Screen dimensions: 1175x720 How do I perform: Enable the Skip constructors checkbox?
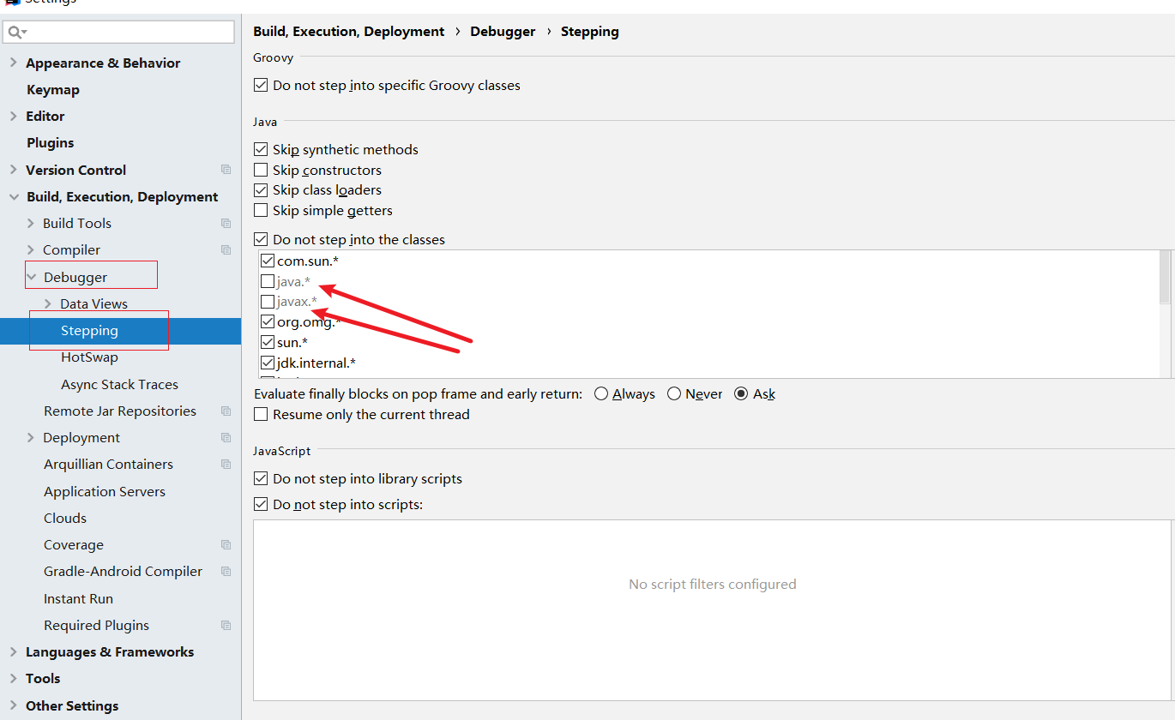click(x=262, y=170)
